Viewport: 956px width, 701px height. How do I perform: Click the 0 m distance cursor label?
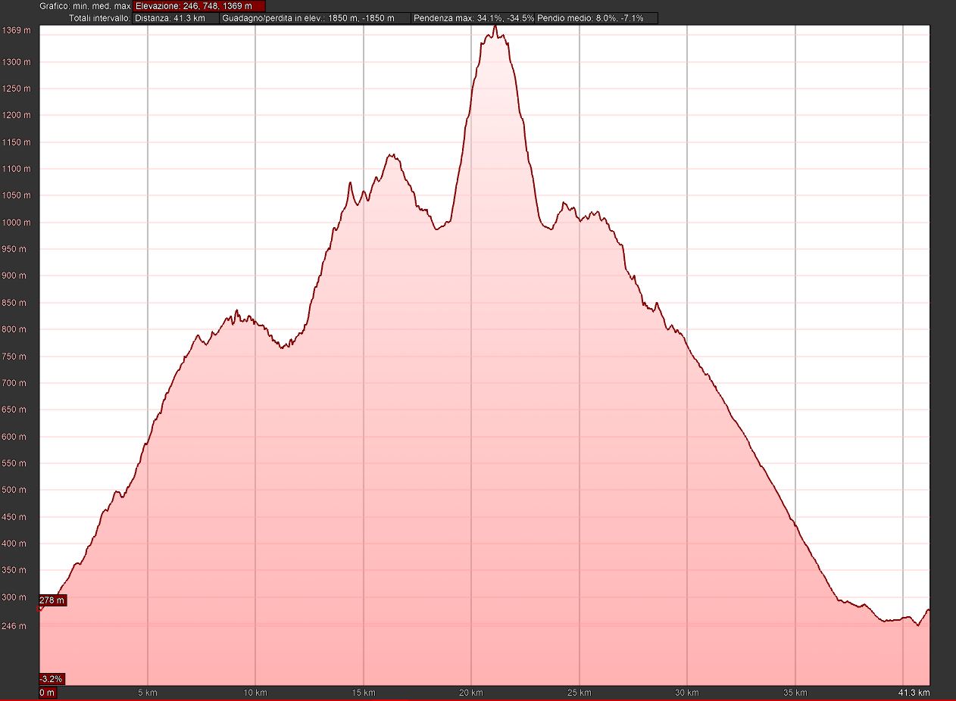pyautogui.click(x=47, y=693)
